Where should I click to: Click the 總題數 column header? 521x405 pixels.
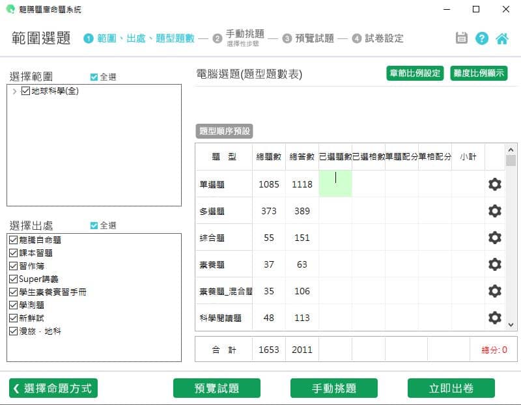click(269, 157)
